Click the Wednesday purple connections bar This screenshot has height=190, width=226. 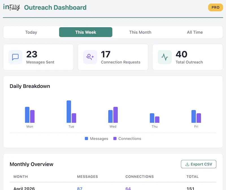[x=116, y=115]
